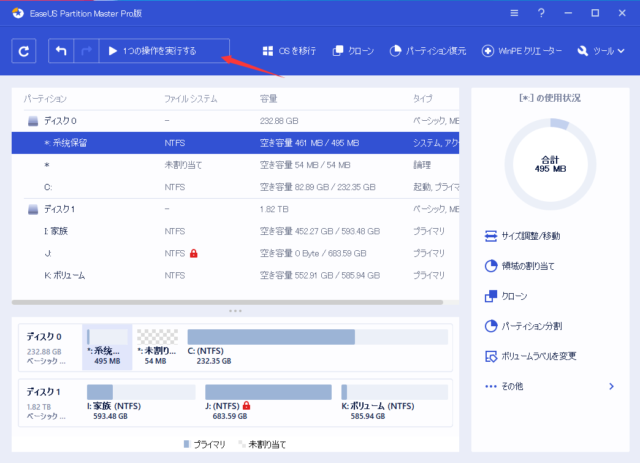The height and width of the screenshot is (463, 640).
Task: Select ディスク 0 row in list
Action: 235,121
